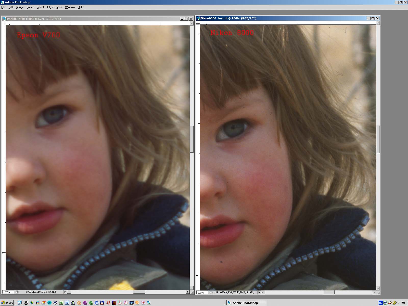Click scroll-left arrow in Nikon8000_test.tif window
The width and height of the screenshot is (408, 306).
click(263, 292)
